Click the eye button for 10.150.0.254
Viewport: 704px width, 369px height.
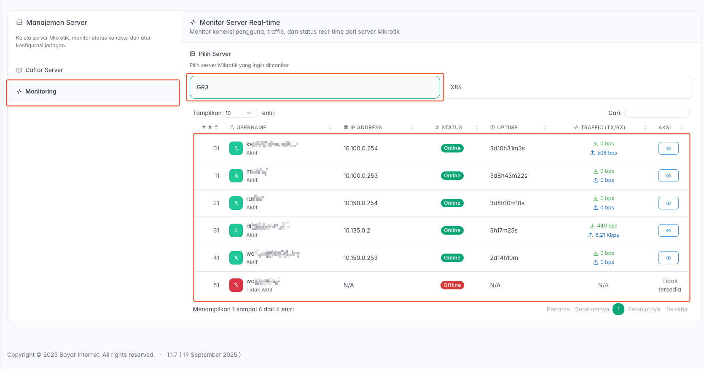tap(668, 203)
